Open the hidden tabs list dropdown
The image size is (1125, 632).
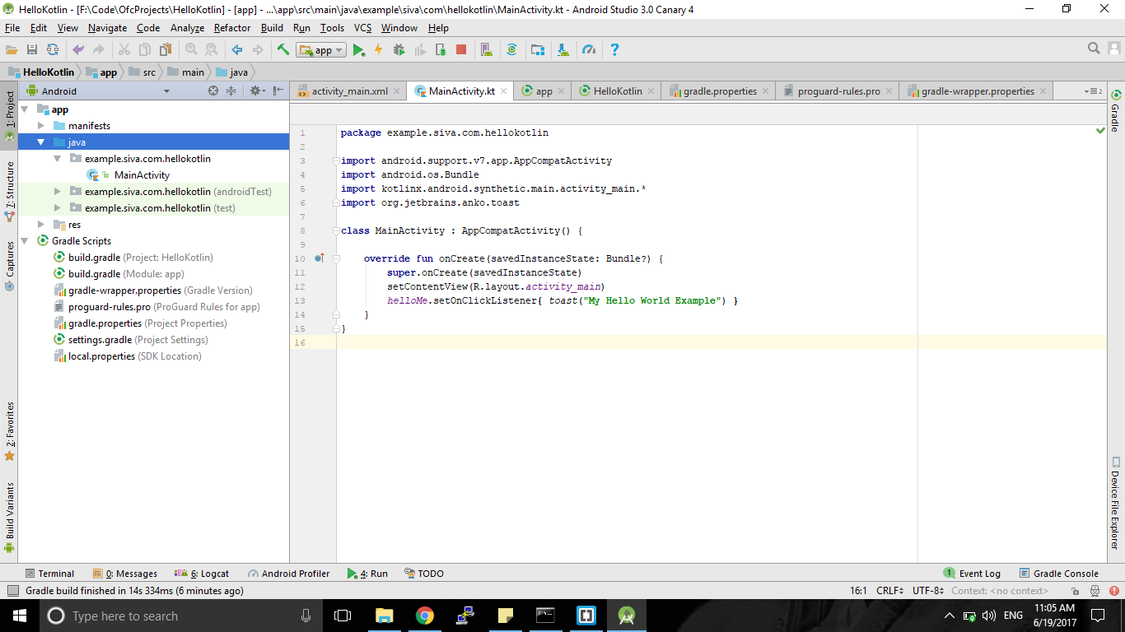pos(1094,91)
